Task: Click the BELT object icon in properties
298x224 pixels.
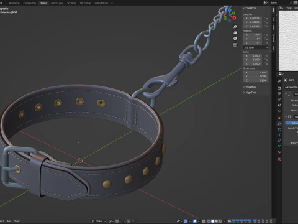Action: [286, 80]
